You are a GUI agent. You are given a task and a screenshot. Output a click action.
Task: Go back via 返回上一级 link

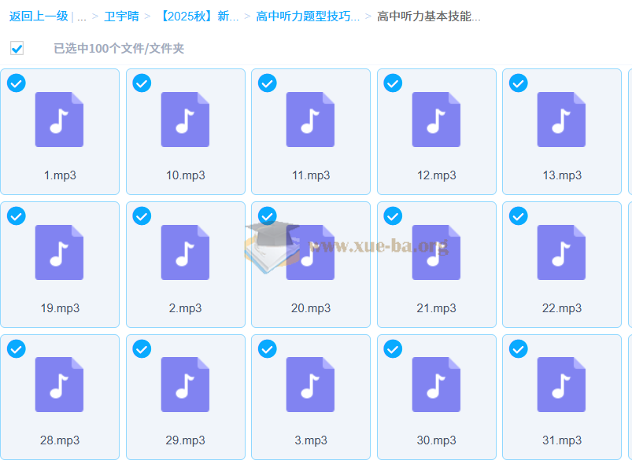click(x=39, y=17)
